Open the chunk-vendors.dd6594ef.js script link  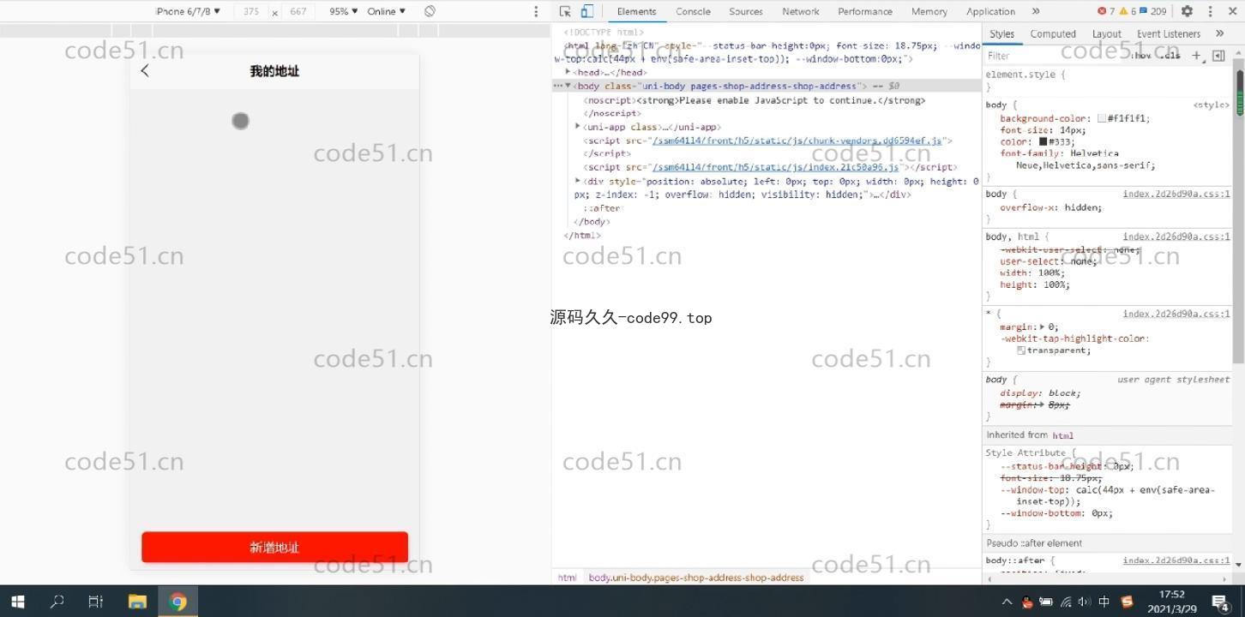pyautogui.click(x=797, y=141)
